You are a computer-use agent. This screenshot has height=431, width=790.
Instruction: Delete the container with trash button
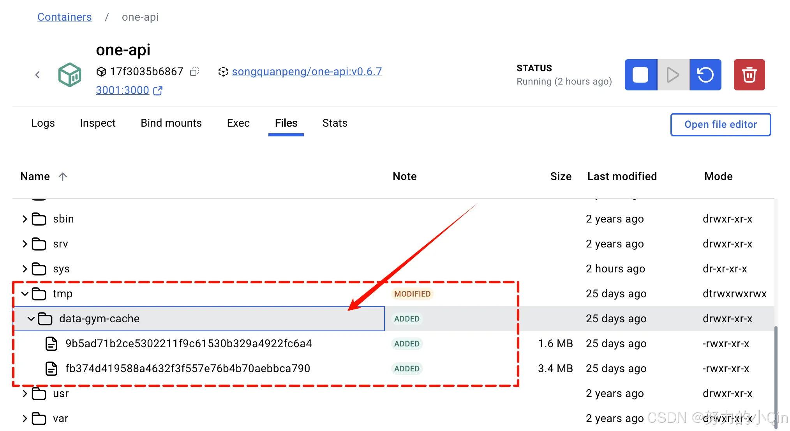749,75
